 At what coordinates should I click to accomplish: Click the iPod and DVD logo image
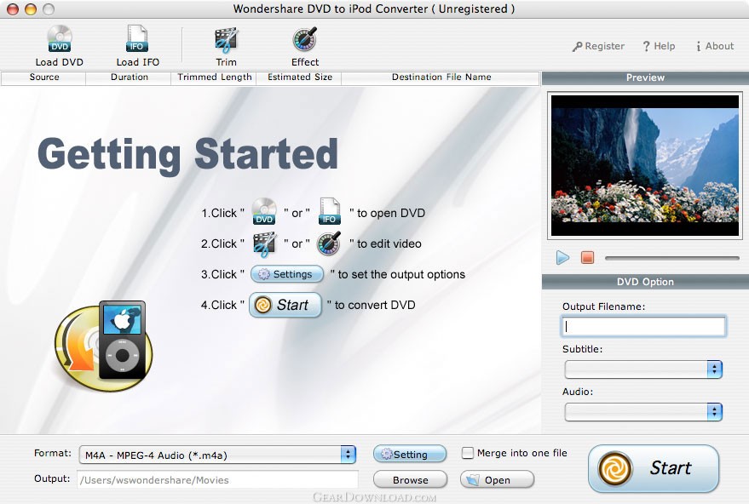(103, 345)
